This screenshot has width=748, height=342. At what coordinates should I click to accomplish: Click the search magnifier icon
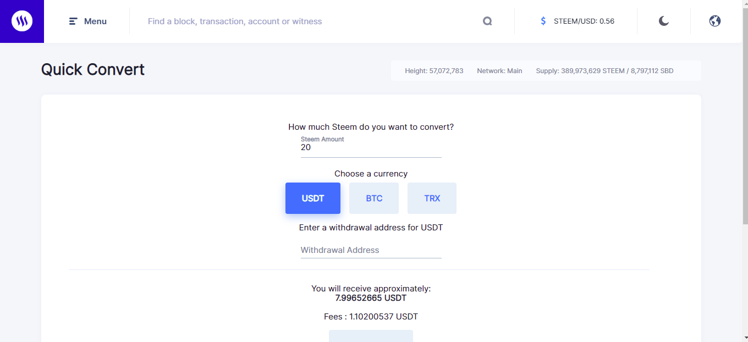tap(487, 21)
